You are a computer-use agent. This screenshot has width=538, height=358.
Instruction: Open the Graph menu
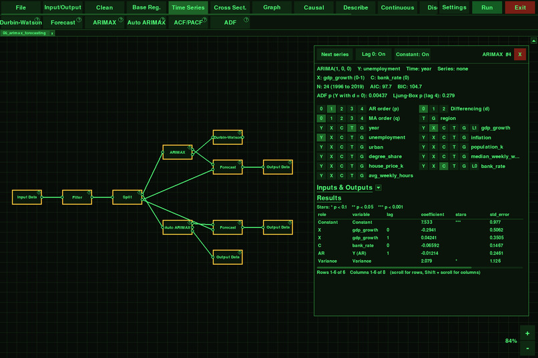272,7
